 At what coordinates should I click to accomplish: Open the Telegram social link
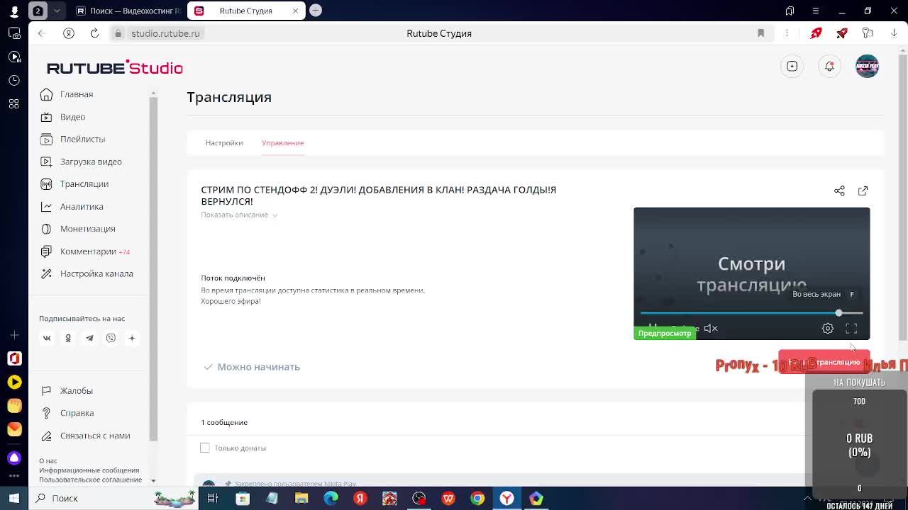[x=89, y=338]
